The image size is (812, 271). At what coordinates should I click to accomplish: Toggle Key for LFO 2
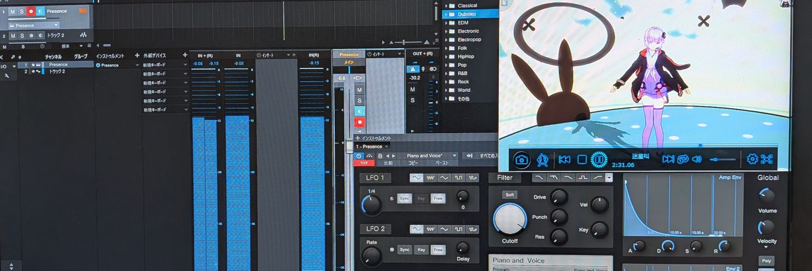point(421,249)
